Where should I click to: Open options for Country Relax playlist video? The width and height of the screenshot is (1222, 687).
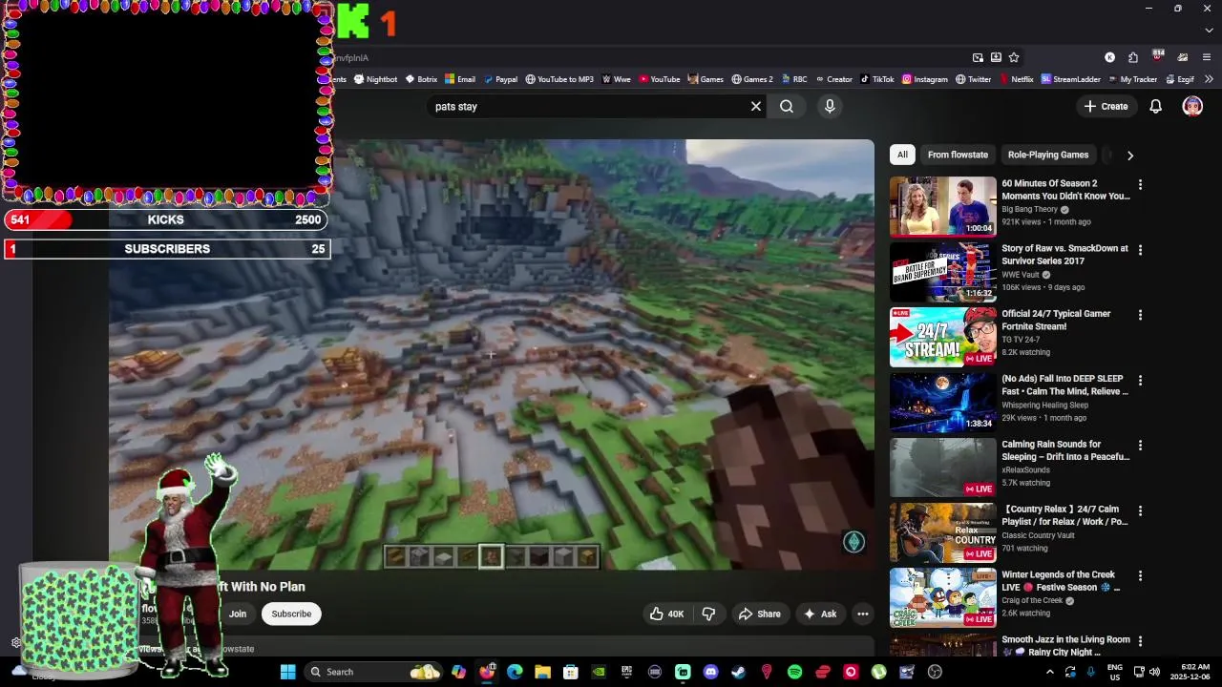[1140, 510]
